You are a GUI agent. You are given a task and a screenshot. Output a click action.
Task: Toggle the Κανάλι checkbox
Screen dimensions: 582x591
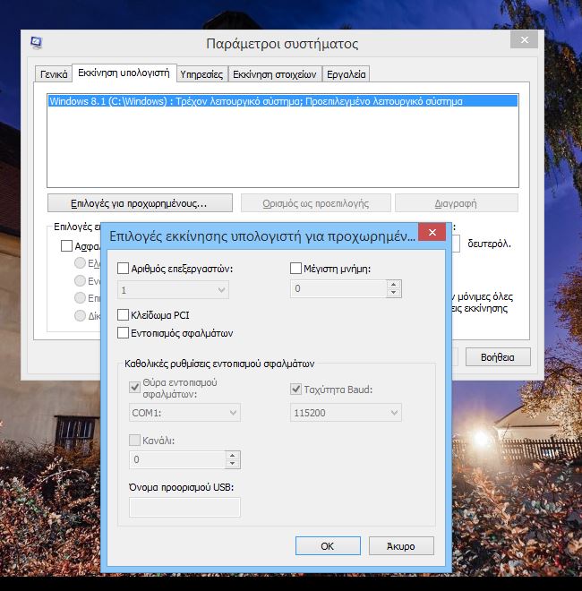(134, 440)
